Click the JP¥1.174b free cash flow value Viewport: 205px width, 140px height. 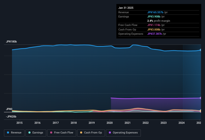click(154, 25)
